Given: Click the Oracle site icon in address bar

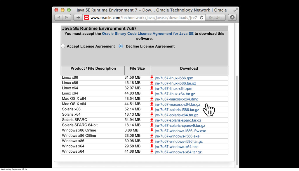Looking at the screenshot, I should tap(86, 17).
